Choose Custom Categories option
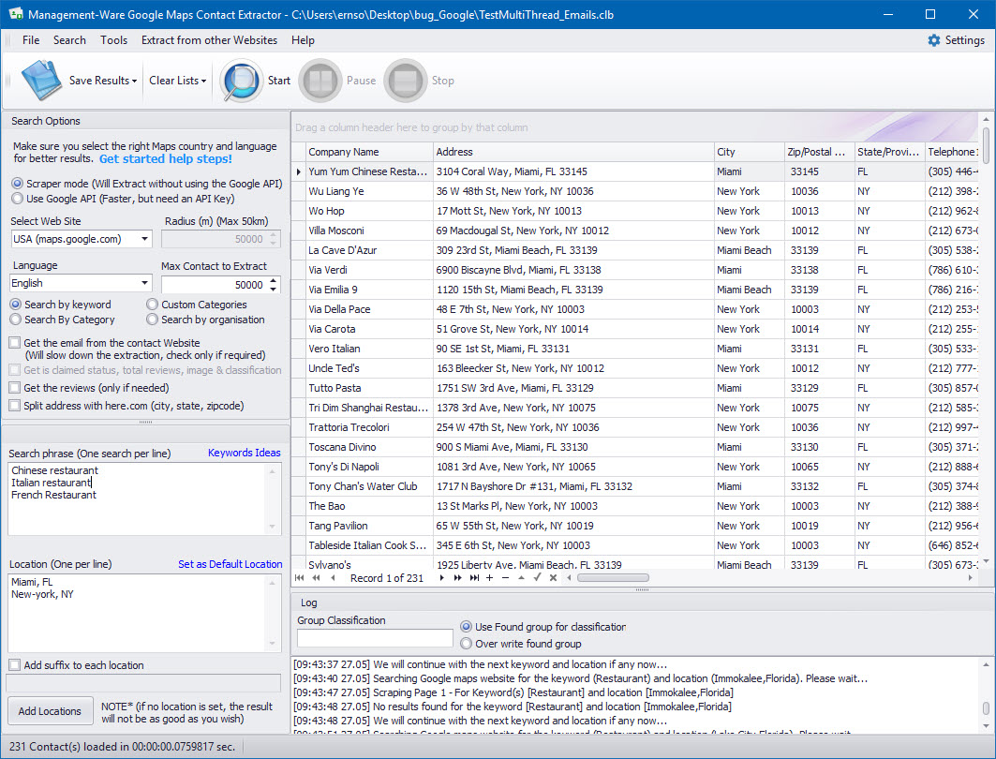Screen dimensions: 996x759 click(153, 305)
